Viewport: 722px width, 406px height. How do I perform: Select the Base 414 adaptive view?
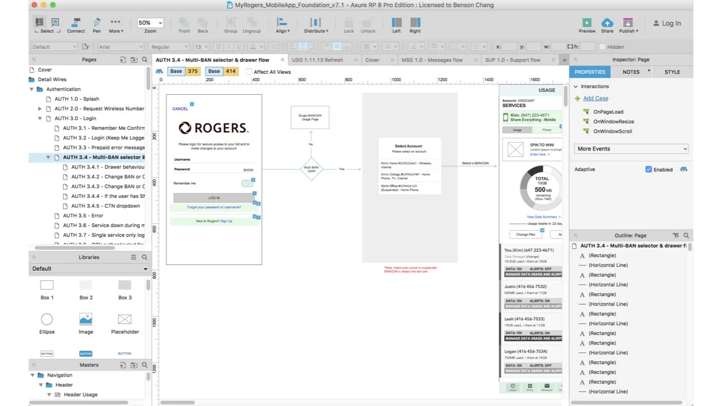coord(222,72)
